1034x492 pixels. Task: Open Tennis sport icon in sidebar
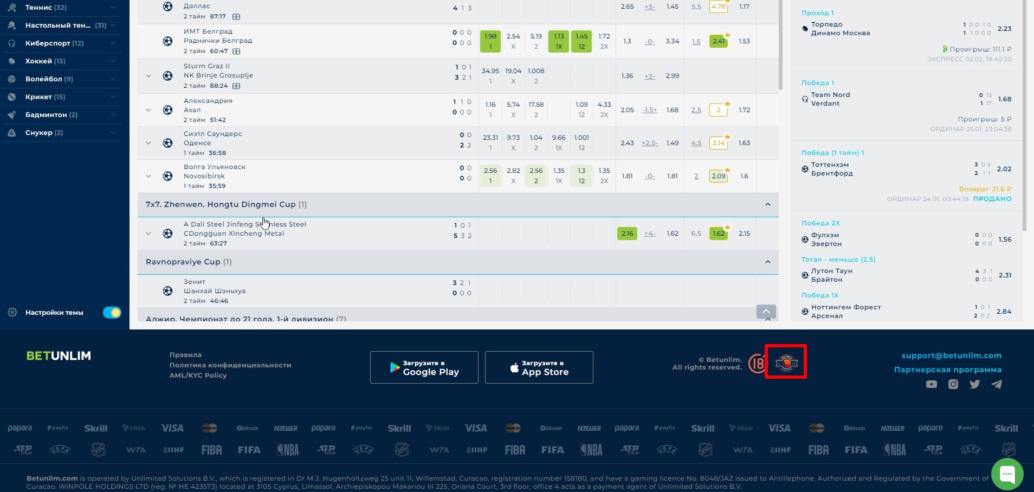point(12,8)
